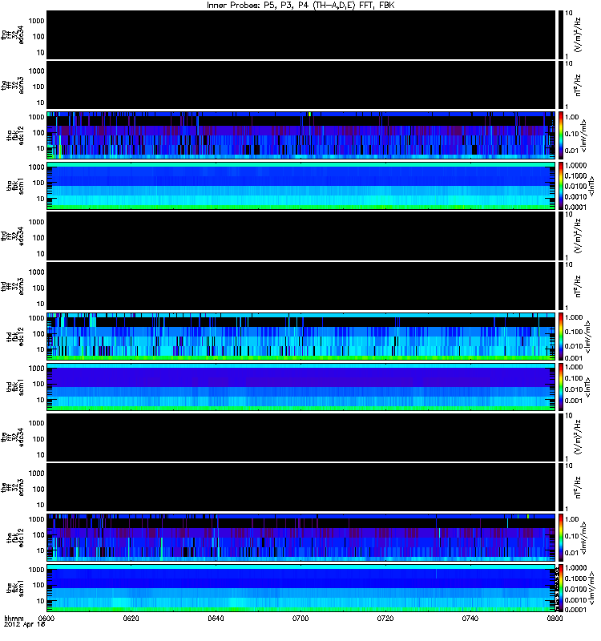Viewport: 601px width, 641px height.
Task: Click the color bar beside the fft scm3
Action: click(x=561, y=487)
